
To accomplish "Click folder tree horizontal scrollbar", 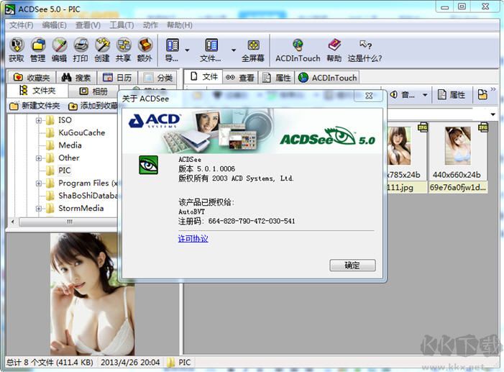I will pyautogui.click(x=69, y=222).
